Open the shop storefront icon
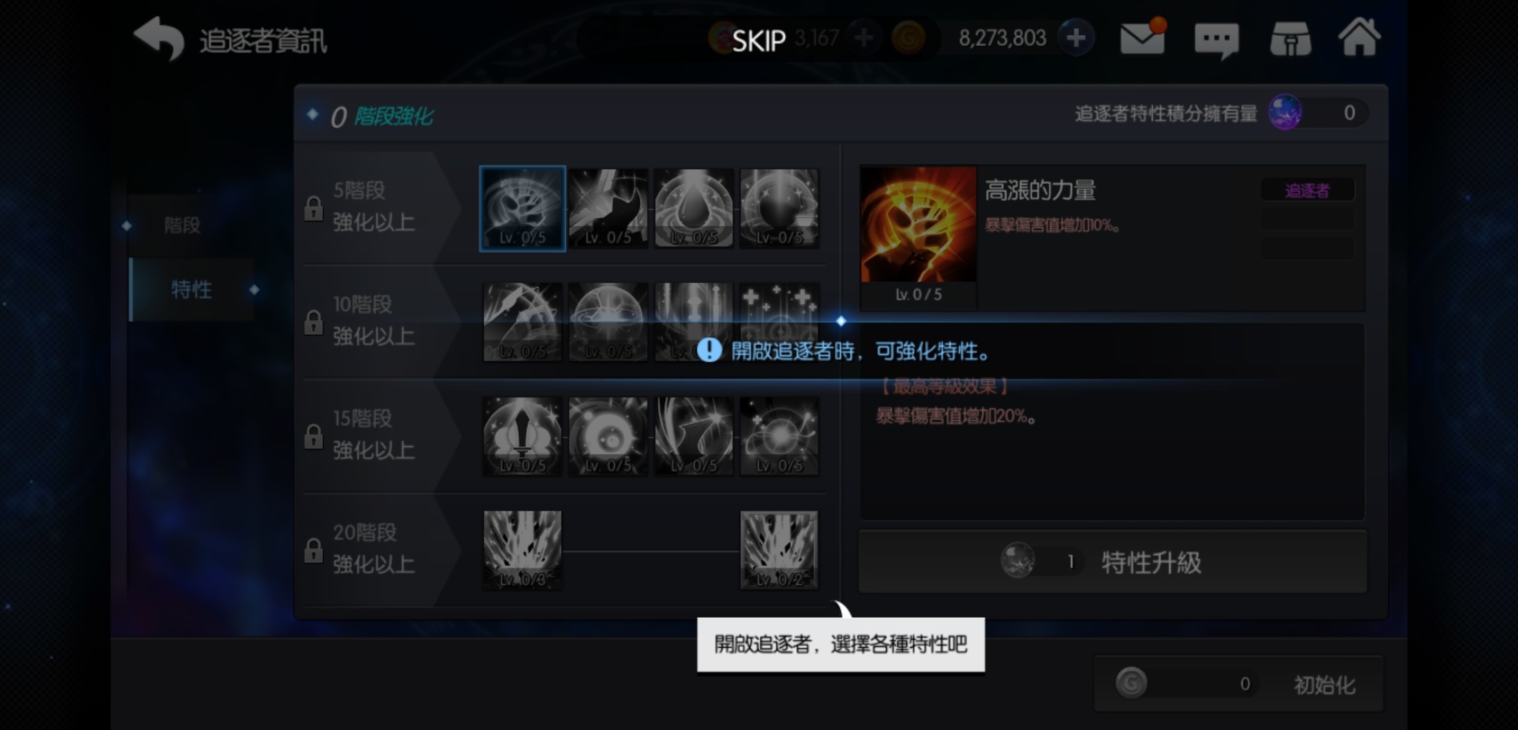1518x730 pixels. 1291,39
